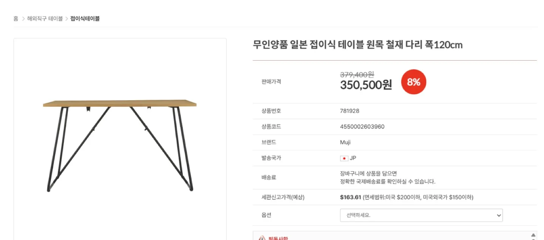
Task: Click the red warning triangle icon
Action: [x=262, y=238]
